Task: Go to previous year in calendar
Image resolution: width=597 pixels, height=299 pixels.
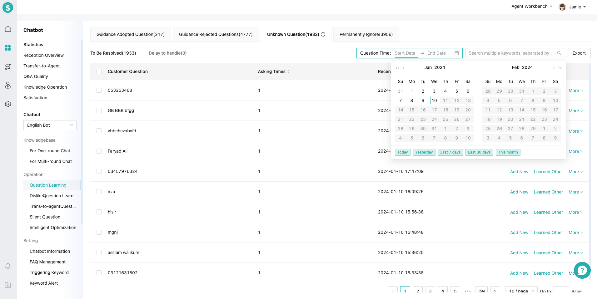Action: tap(397, 68)
